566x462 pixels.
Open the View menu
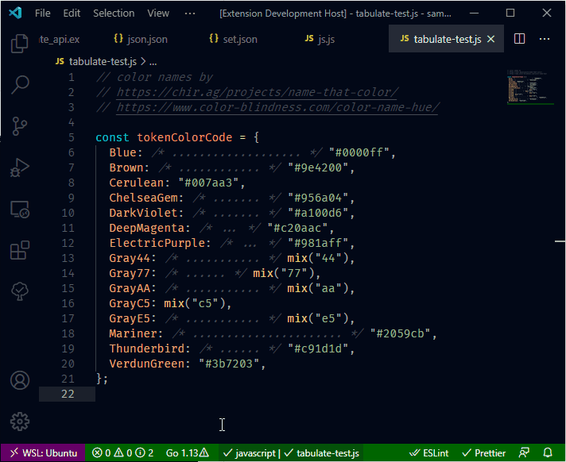(x=158, y=13)
